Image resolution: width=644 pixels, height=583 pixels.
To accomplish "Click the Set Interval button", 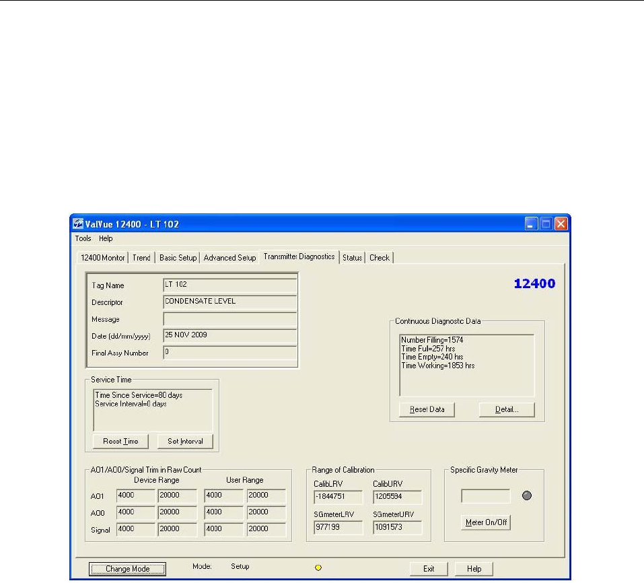I will point(185,441).
